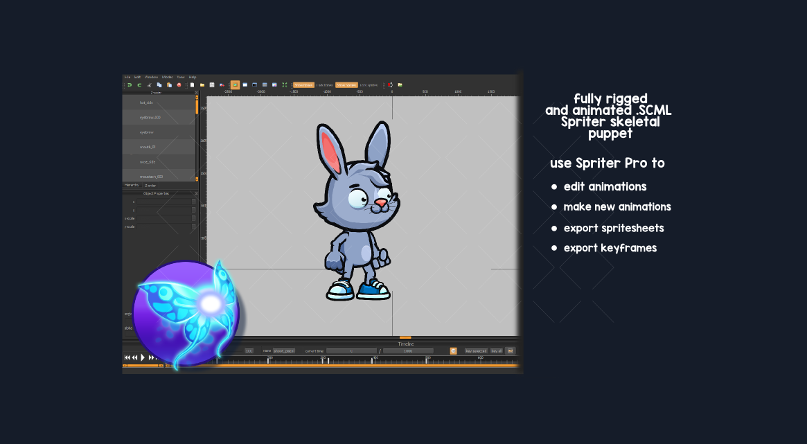Open the Modes menu
The image size is (807, 444).
(167, 77)
